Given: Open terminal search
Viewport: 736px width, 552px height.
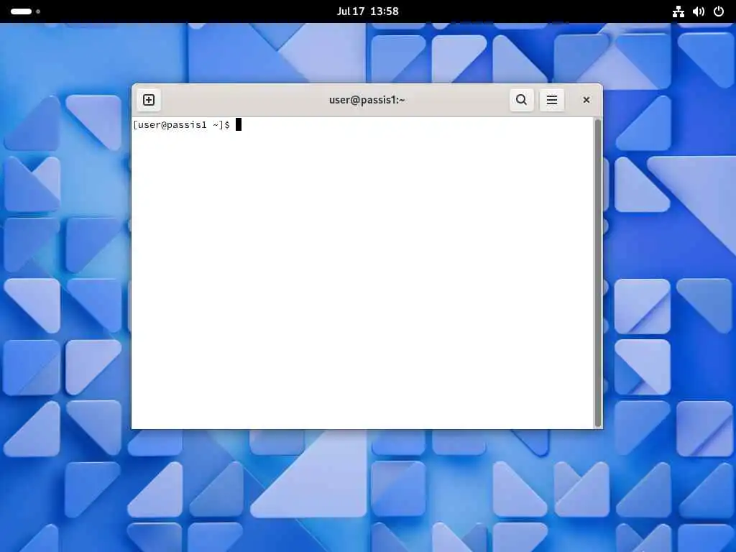Looking at the screenshot, I should click(x=522, y=100).
